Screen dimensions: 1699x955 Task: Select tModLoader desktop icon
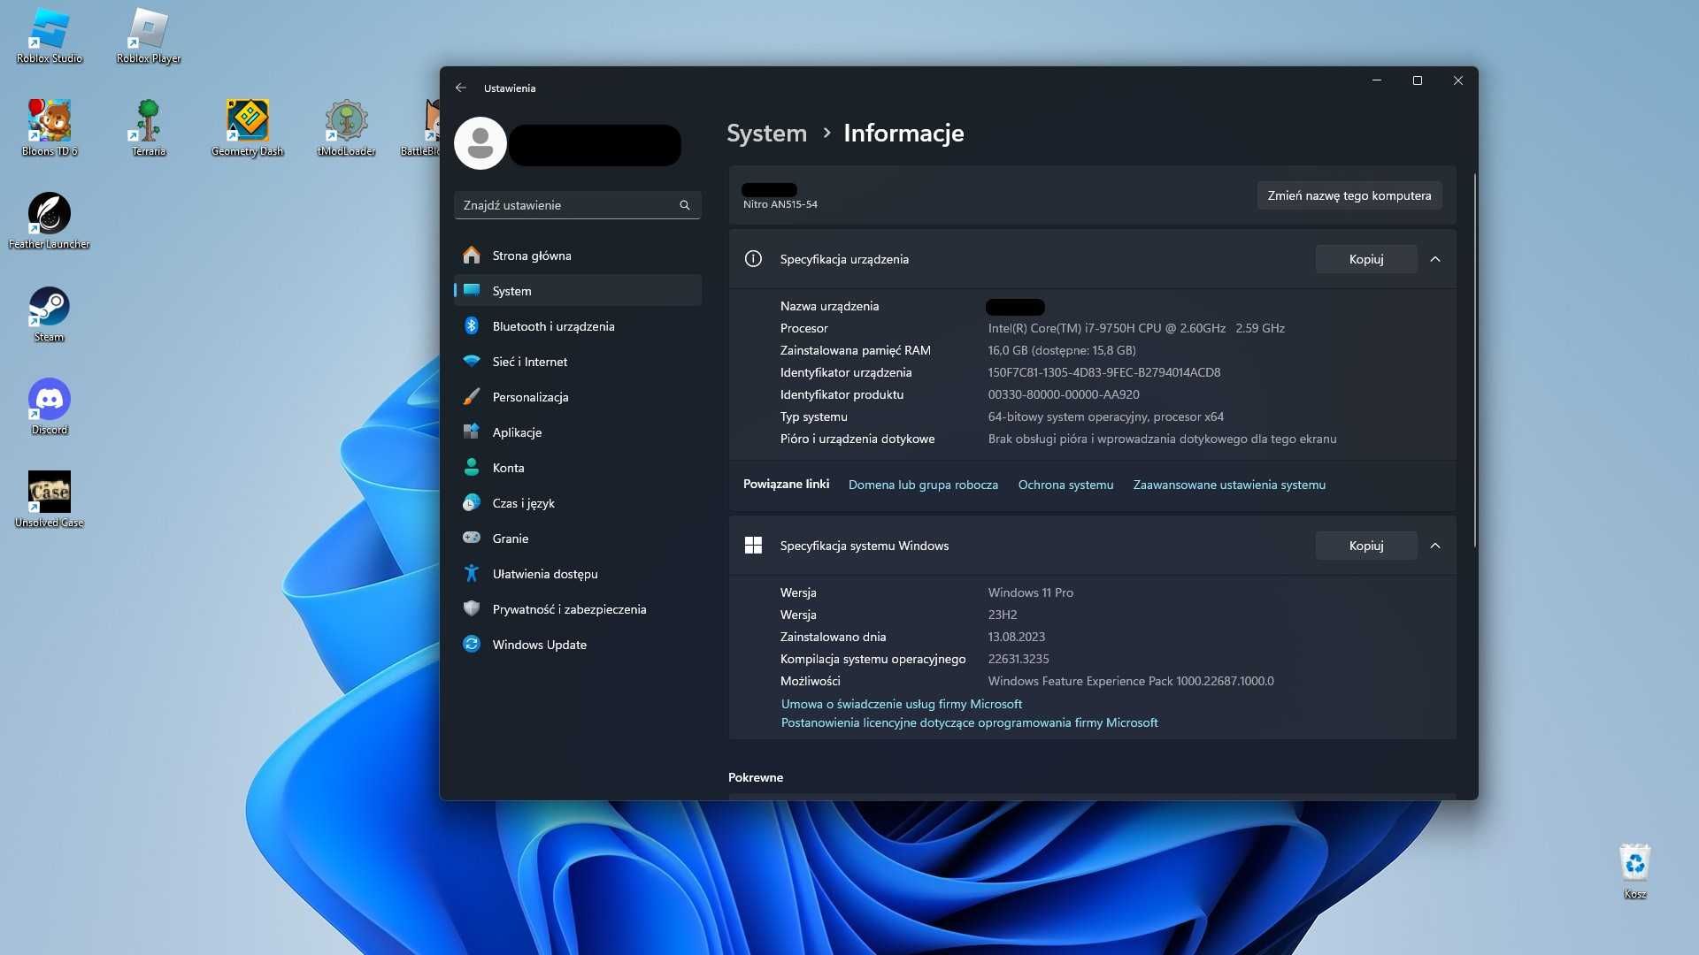(x=347, y=128)
